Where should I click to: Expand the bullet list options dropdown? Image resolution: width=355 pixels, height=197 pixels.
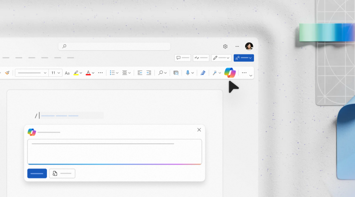114,73
